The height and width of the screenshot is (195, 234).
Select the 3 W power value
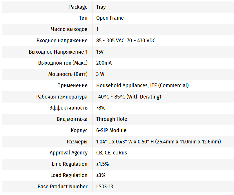click(100, 74)
